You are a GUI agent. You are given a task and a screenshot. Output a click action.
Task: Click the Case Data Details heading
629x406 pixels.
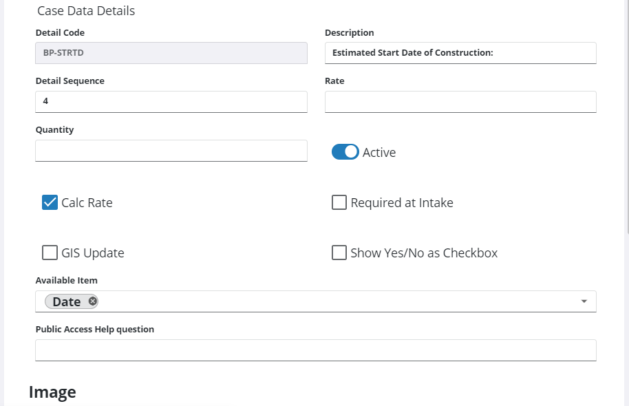(86, 11)
